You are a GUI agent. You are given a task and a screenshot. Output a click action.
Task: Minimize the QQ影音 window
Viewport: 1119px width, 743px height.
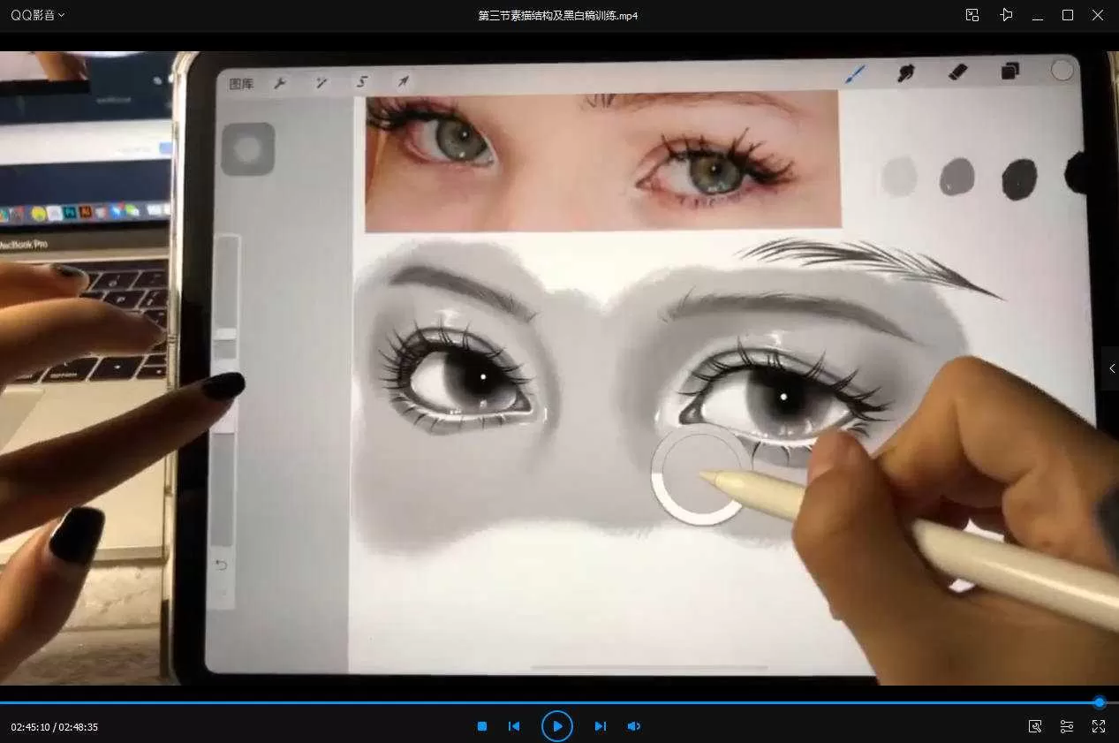pyautogui.click(x=1038, y=15)
